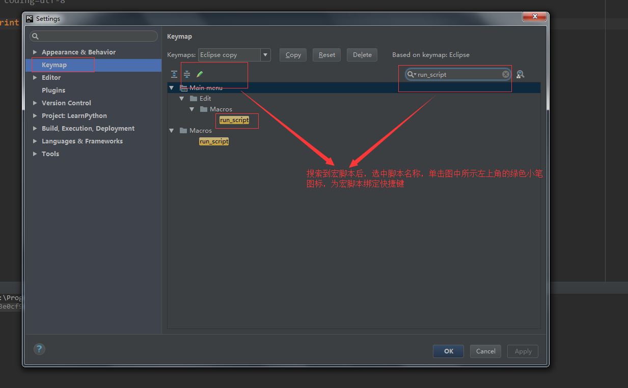Expand the Editor settings category

click(x=35, y=78)
